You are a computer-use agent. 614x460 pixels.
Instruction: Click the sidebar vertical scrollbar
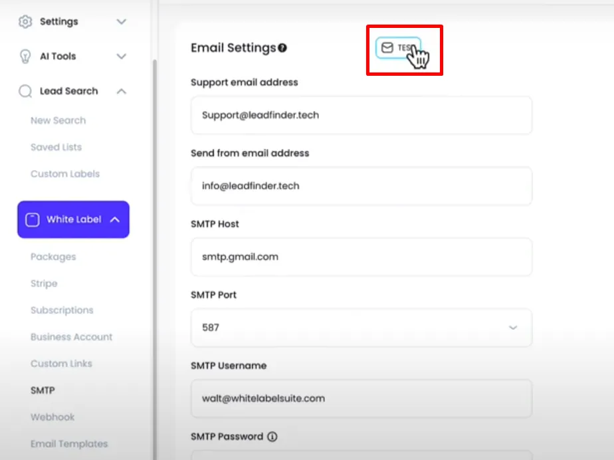tap(155, 259)
